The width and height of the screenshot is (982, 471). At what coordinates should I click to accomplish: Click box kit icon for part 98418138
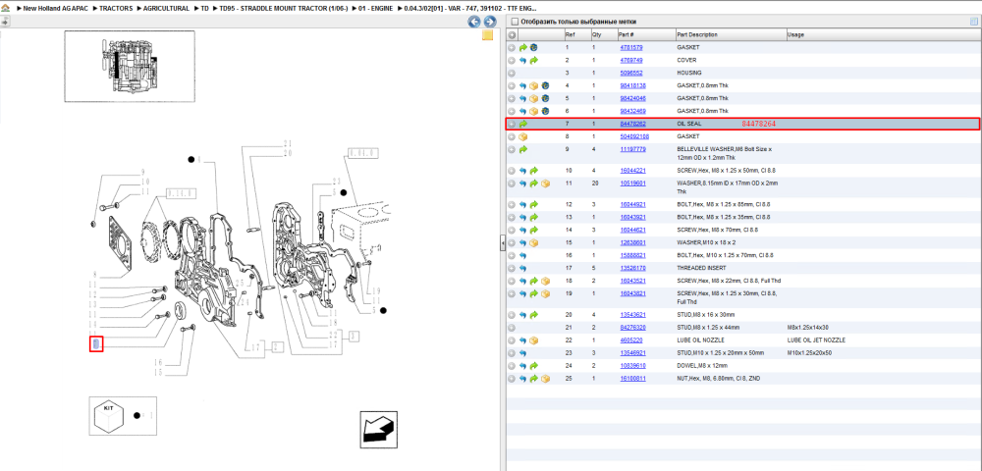click(x=534, y=85)
